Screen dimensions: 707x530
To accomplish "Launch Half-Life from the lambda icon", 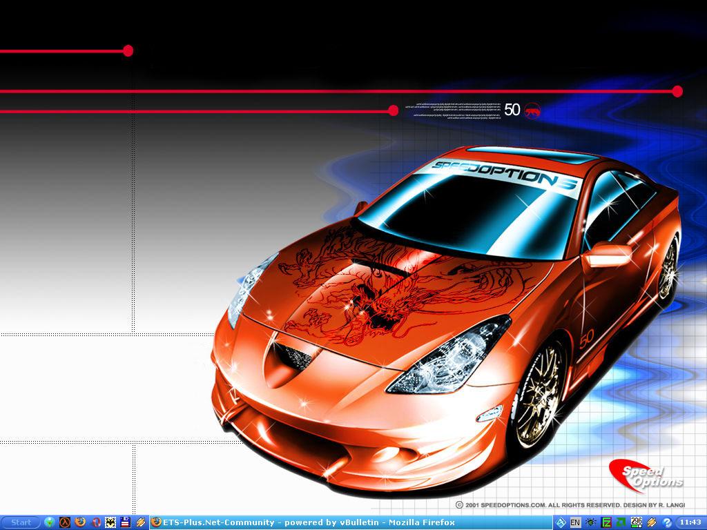I will (x=65, y=522).
